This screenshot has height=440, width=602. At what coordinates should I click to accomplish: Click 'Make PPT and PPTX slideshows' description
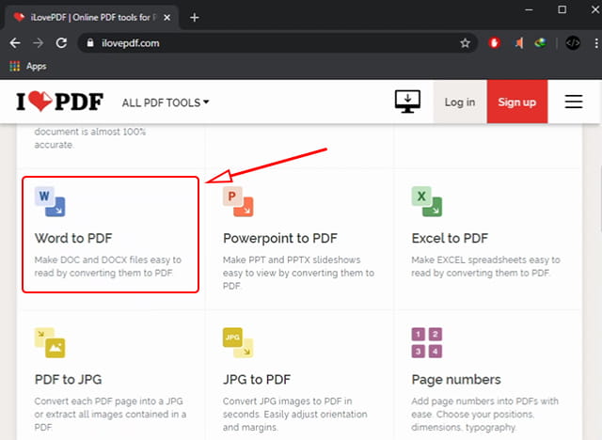pyautogui.click(x=298, y=273)
